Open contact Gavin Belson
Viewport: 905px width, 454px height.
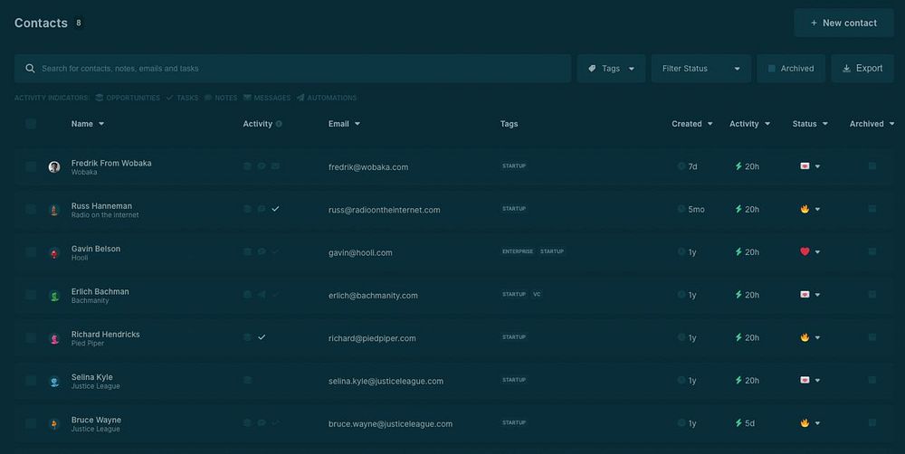pos(96,249)
